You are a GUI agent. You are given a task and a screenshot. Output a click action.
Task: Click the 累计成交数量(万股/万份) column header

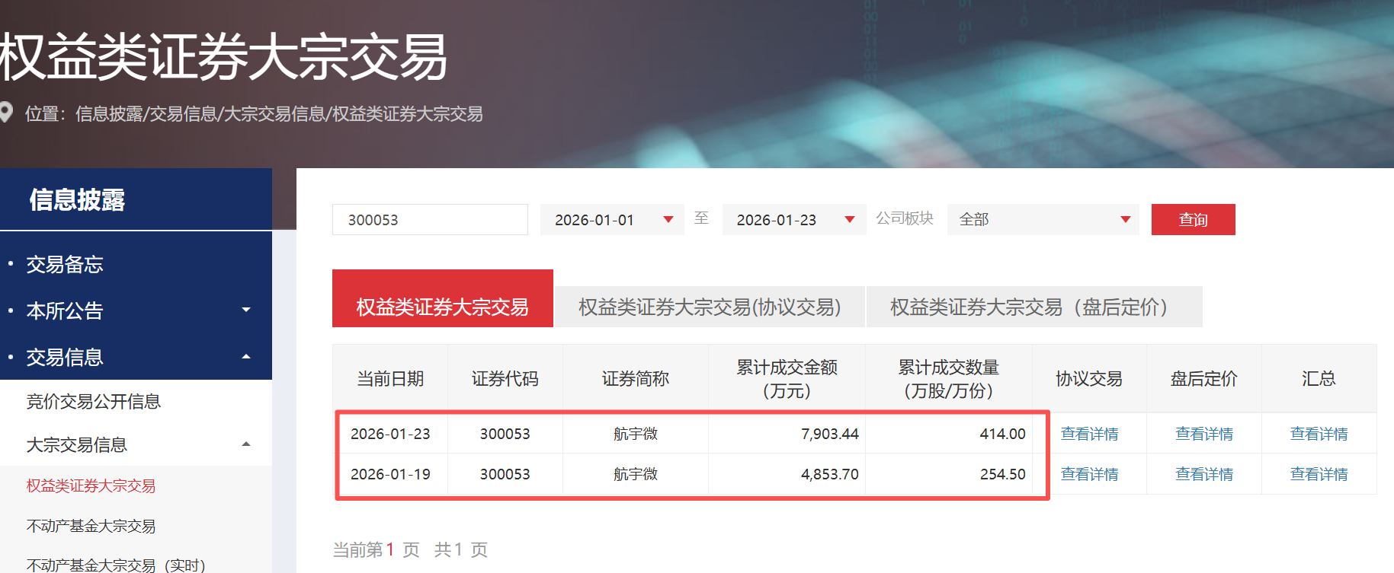[x=948, y=378]
